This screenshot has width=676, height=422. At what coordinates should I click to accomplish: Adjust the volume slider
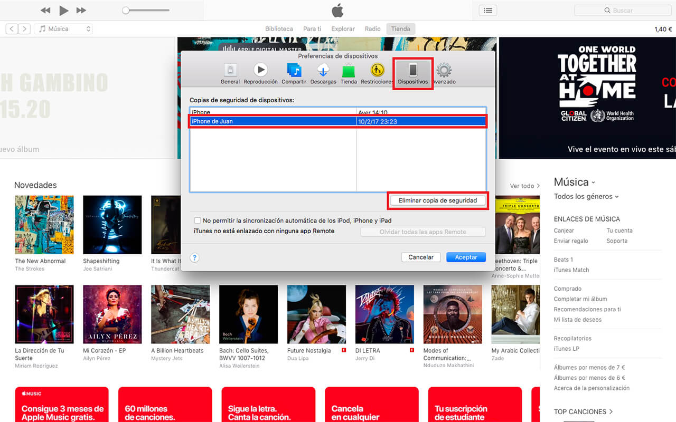pos(146,11)
